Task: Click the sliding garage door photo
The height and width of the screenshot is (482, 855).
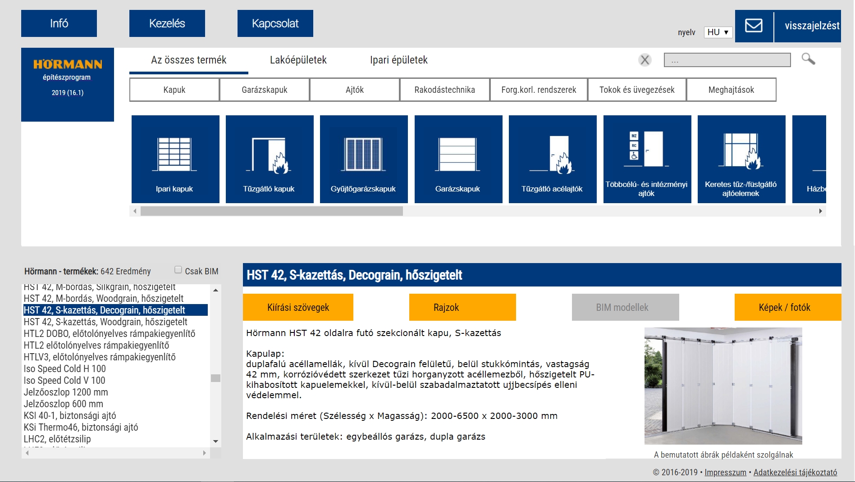Action: (723, 386)
